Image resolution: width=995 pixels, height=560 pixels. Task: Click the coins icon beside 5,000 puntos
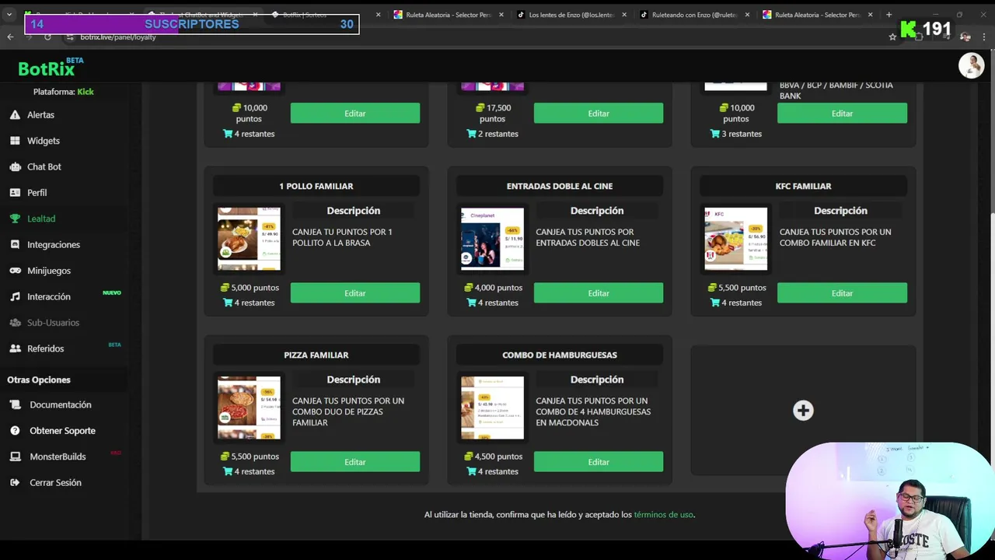225,288
